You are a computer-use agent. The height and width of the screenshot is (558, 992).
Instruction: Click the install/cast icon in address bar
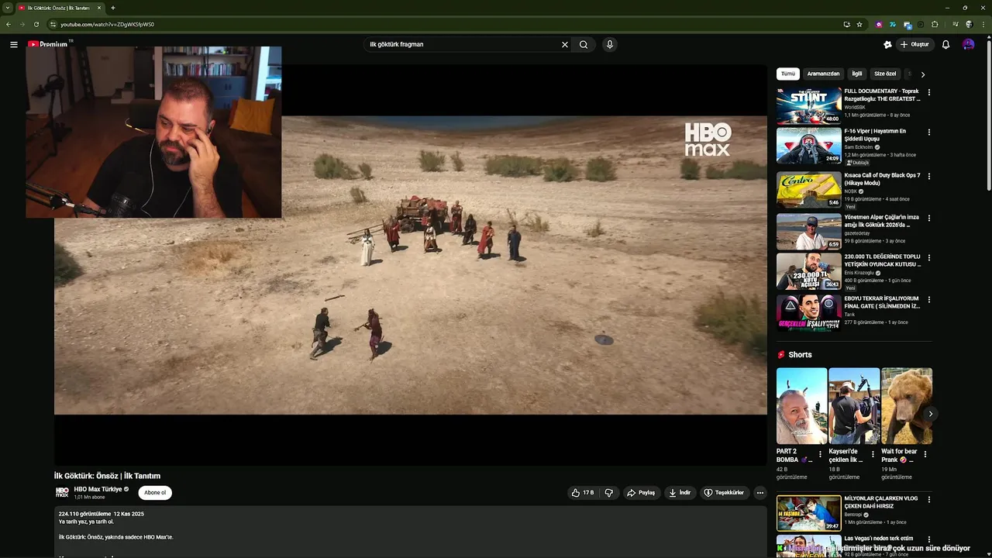[846, 24]
